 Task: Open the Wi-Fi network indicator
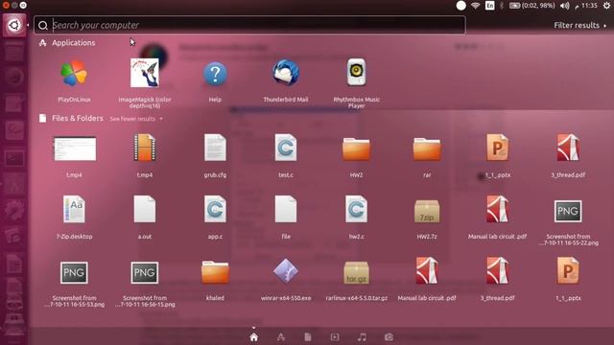(476, 6)
